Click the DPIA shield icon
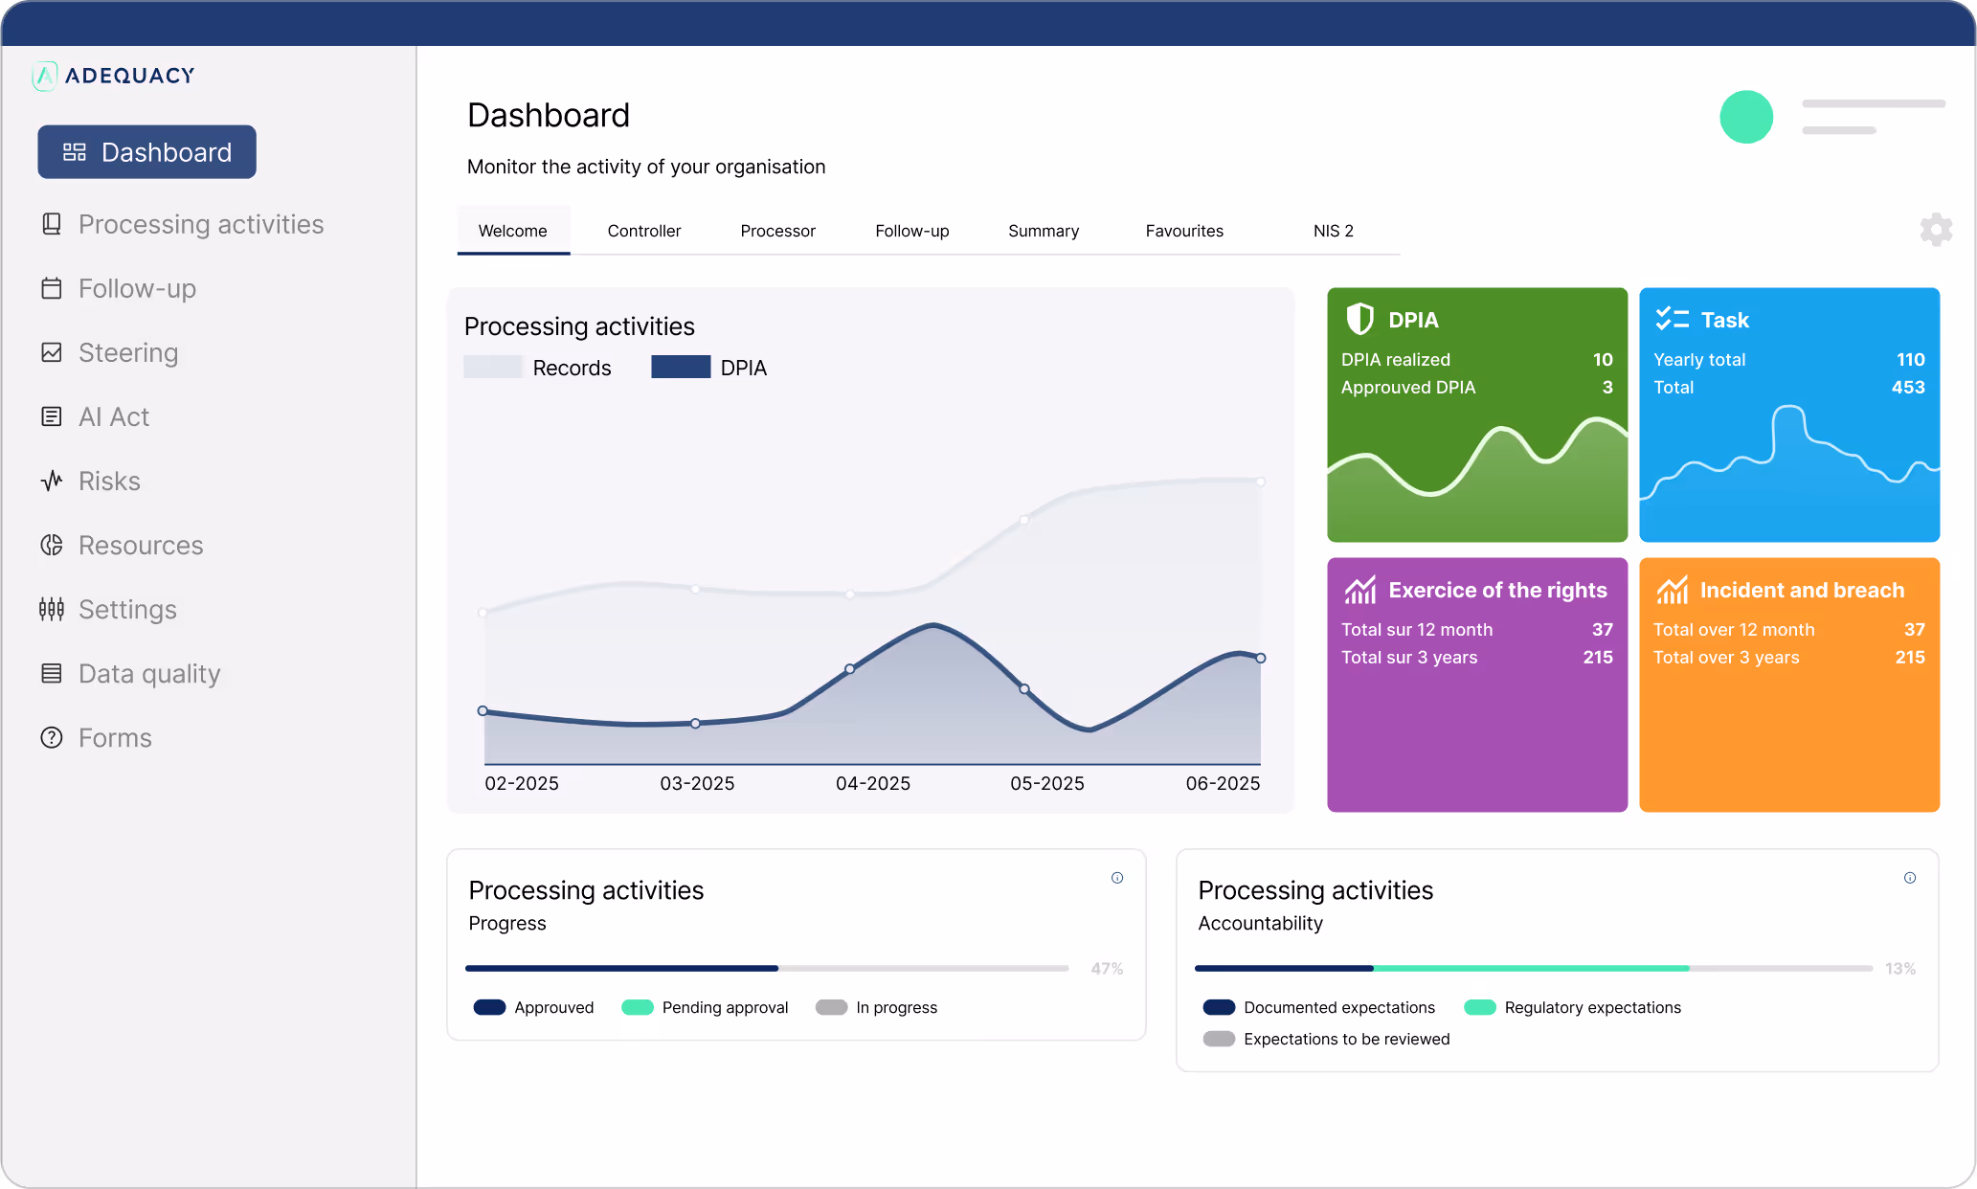1977x1189 pixels. click(1359, 319)
